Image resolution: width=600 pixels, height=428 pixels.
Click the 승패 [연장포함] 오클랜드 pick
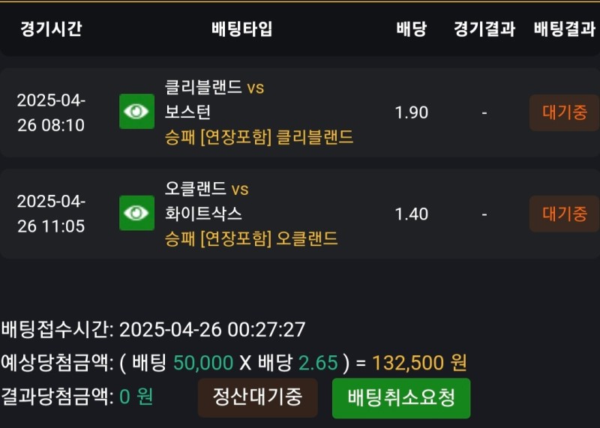251,238
